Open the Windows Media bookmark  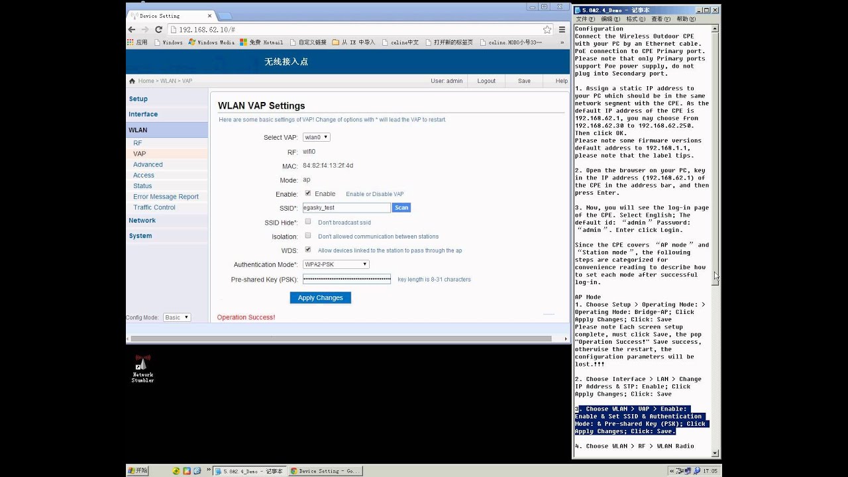pos(211,42)
